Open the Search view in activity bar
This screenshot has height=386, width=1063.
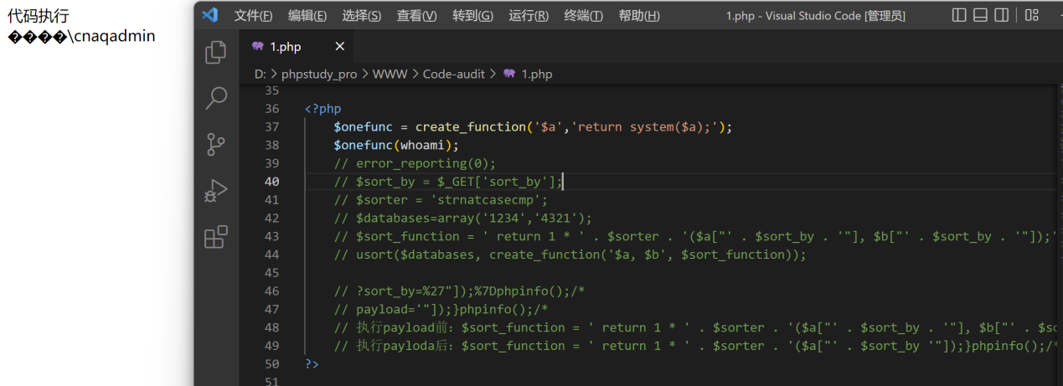(x=216, y=99)
